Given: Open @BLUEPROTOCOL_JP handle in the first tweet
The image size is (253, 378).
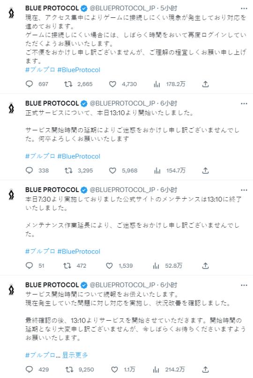Looking at the screenshot, I should (x=122, y=8).
